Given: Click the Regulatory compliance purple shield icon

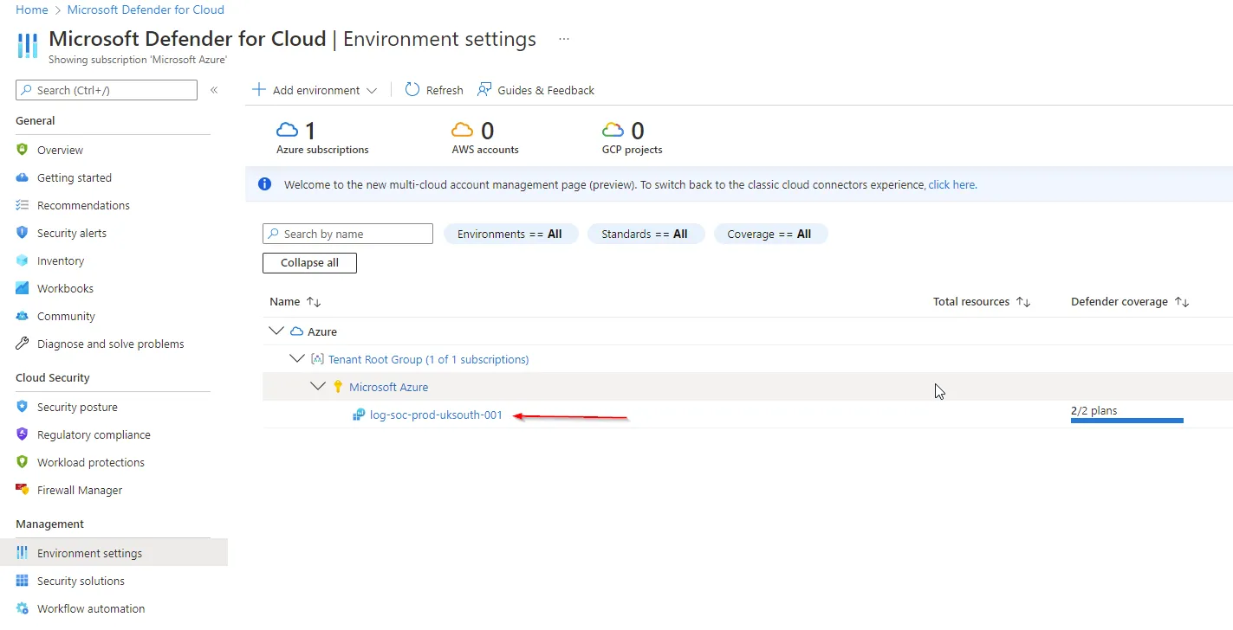Looking at the screenshot, I should click(23, 434).
